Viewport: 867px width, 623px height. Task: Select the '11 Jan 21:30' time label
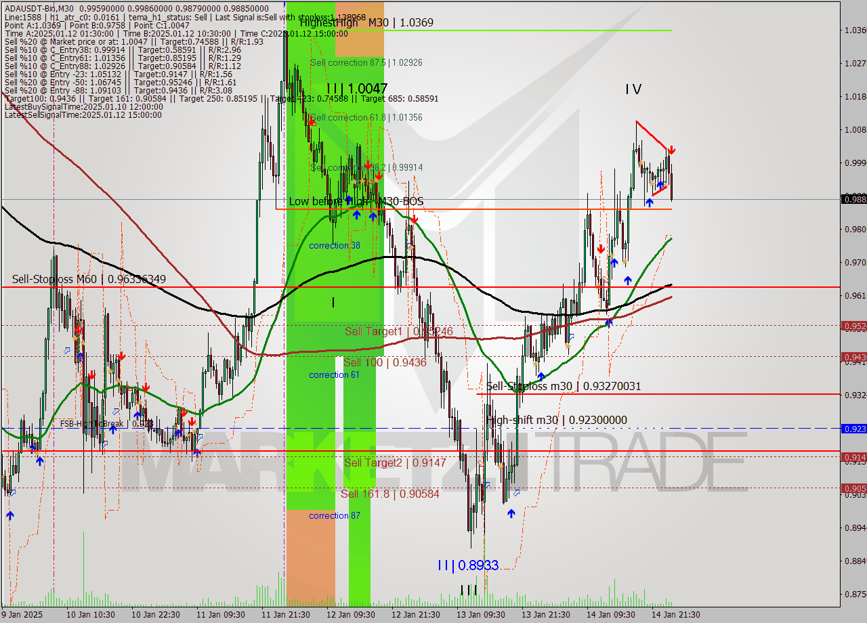click(285, 615)
